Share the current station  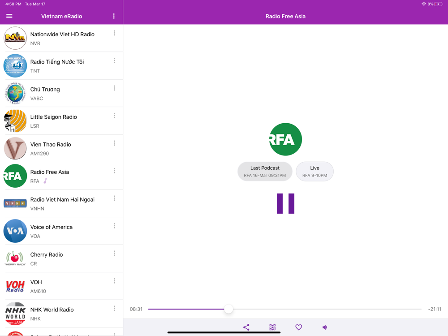click(246, 327)
